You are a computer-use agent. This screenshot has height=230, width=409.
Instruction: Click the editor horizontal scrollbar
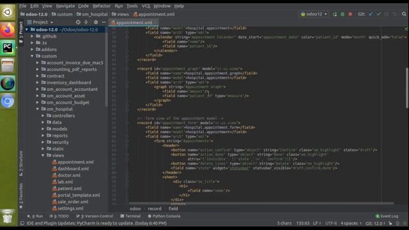(261, 203)
